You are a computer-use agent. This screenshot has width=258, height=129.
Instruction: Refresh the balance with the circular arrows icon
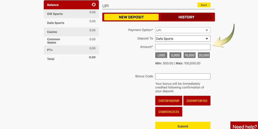94,5
